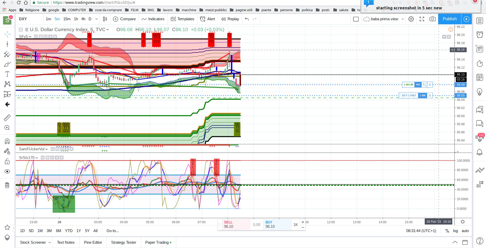This screenshot has width=486, height=248.
Task: Select the crosshair cursor tool
Action: [x=7, y=34]
